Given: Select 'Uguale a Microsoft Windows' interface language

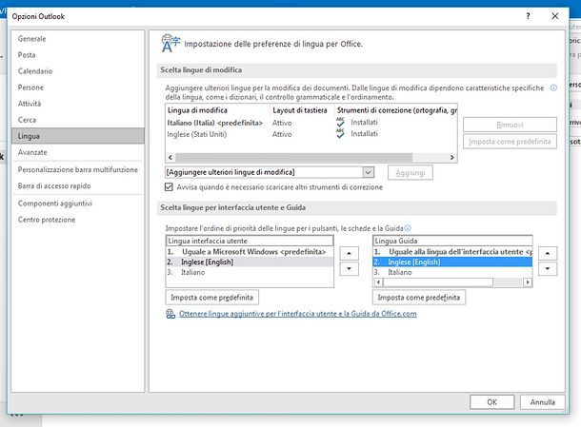Looking at the screenshot, I should [250, 252].
